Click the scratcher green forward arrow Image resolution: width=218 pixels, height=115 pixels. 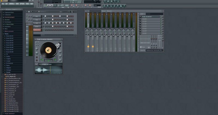[55, 60]
